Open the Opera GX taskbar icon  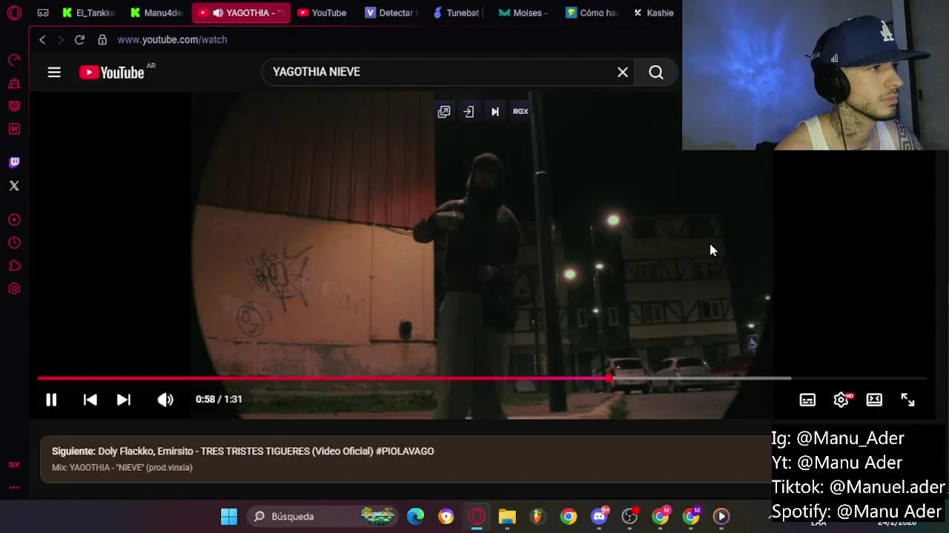coord(477,517)
